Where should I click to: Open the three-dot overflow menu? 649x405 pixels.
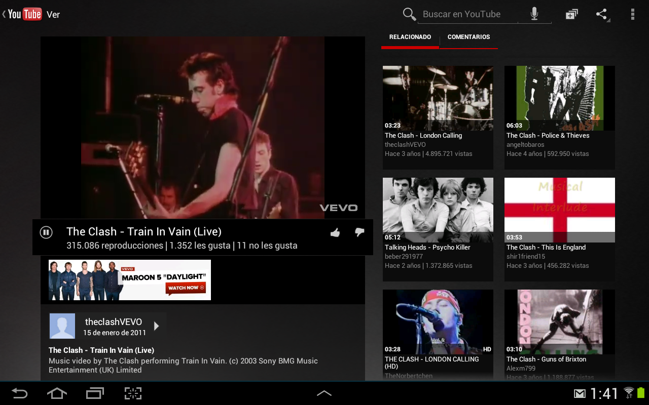tap(632, 14)
